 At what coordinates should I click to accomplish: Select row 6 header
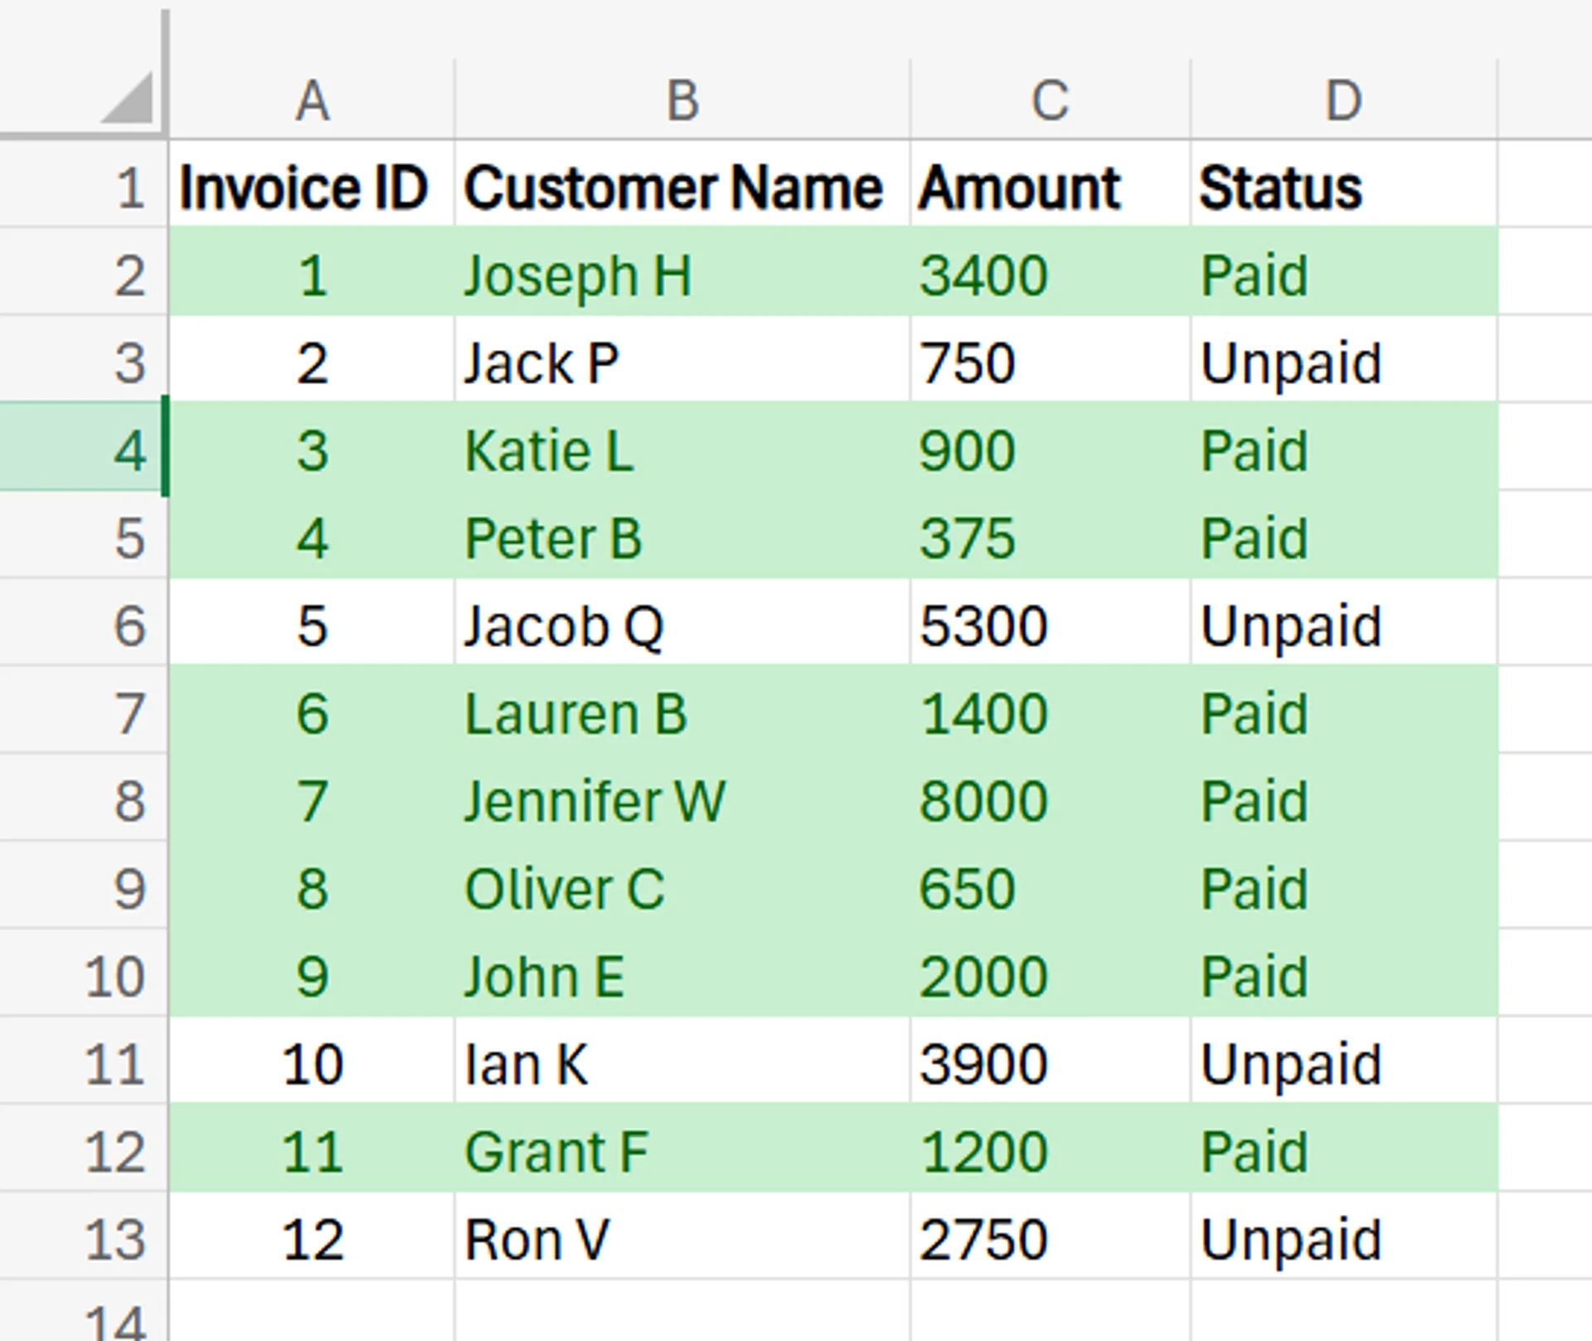coord(83,622)
